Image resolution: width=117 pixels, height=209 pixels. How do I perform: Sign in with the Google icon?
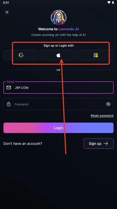click(21, 55)
